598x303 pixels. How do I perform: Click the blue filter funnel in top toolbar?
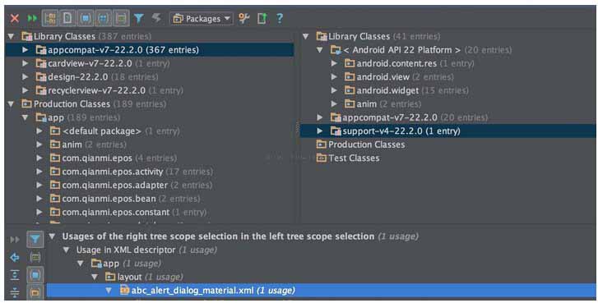coord(139,18)
